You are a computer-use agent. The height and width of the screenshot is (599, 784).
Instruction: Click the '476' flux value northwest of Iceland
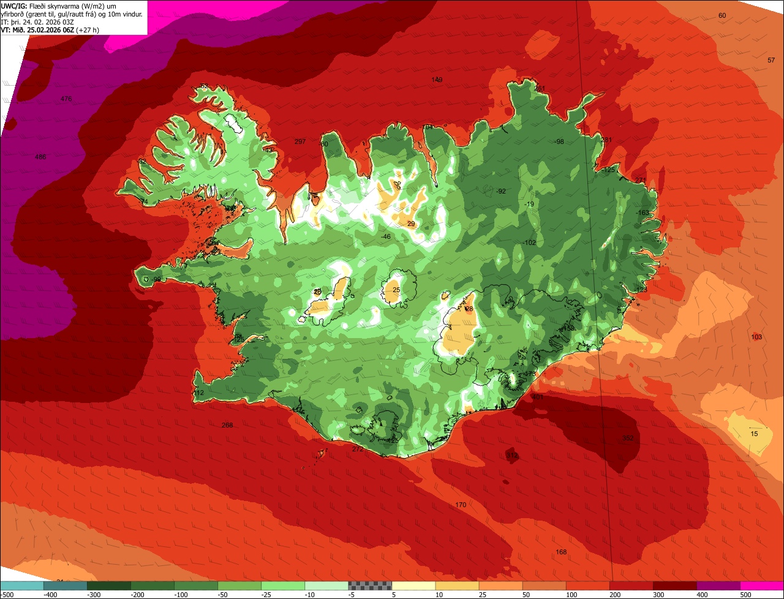coord(66,99)
